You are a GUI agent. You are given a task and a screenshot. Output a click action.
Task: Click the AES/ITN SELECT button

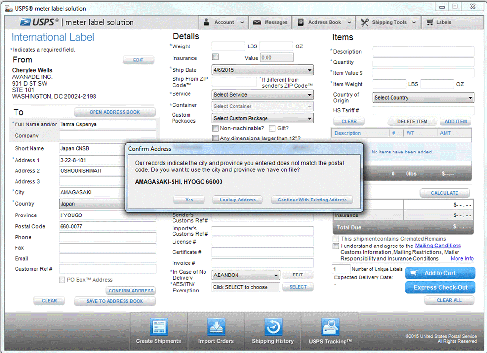coord(298,287)
